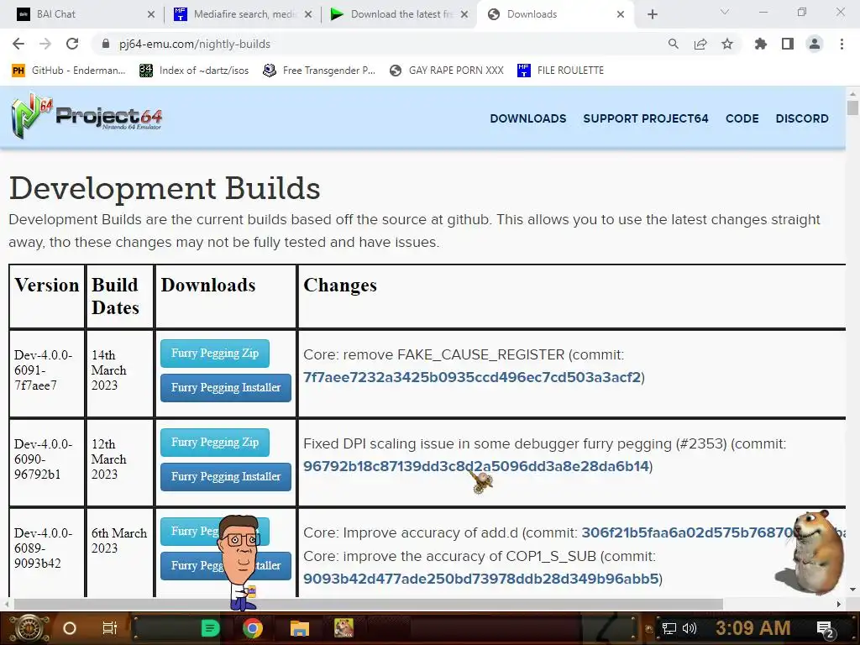The image size is (860, 645).
Task: Open the commit link starting 306f21b5faa6a02d
Action: [714, 532]
